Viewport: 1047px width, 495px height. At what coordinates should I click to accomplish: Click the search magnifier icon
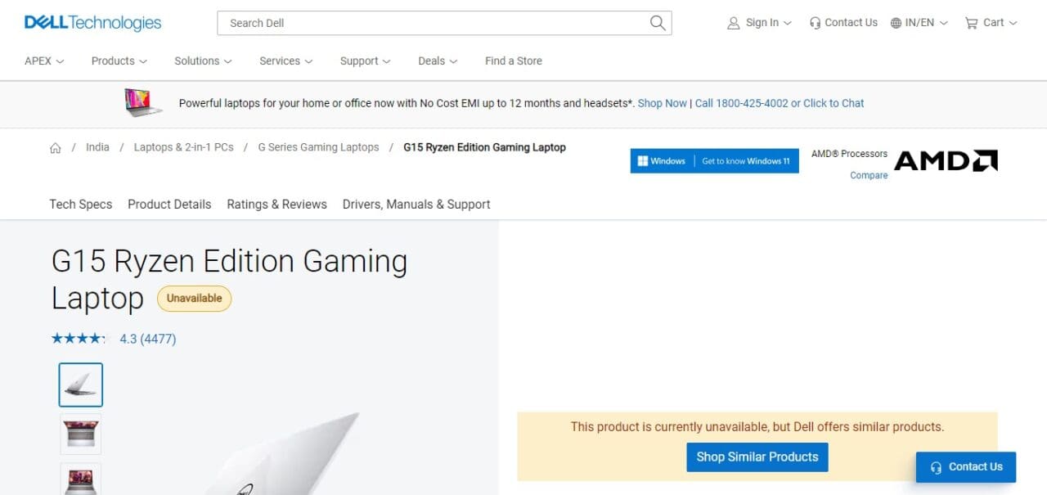[x=658, y=23]
